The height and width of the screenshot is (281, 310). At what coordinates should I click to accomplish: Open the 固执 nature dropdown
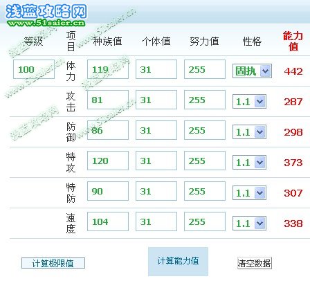(252, 71)
